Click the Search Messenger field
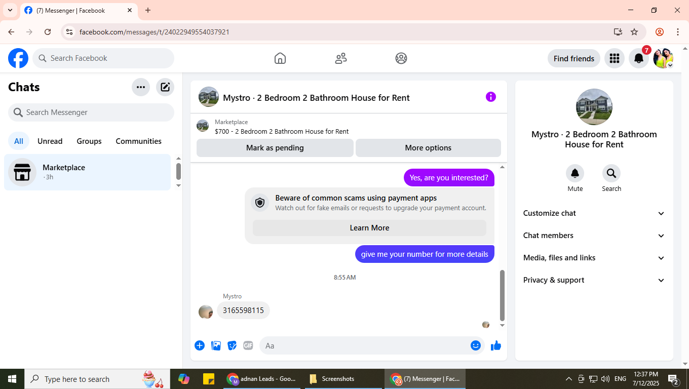689x389 pixels. pos(91,112)
